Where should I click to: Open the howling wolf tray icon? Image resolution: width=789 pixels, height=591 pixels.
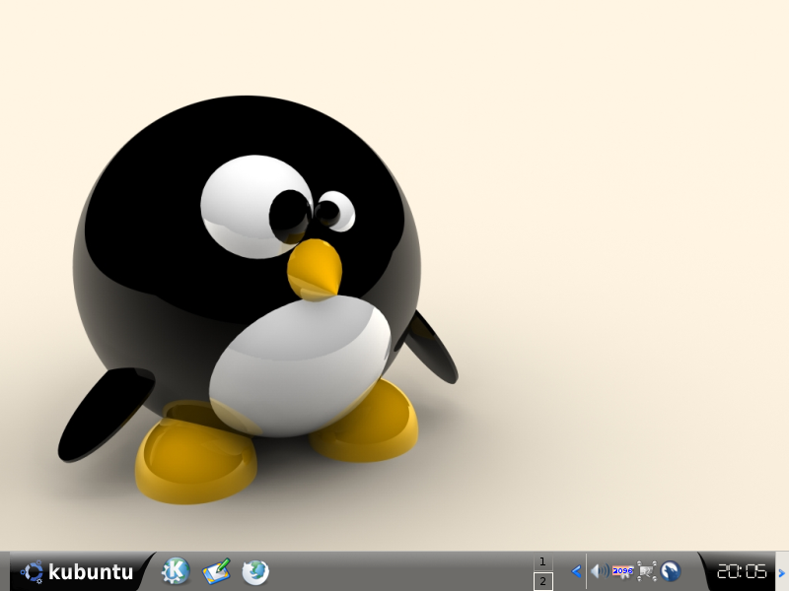pyautogui.click(x=671, y=571)
